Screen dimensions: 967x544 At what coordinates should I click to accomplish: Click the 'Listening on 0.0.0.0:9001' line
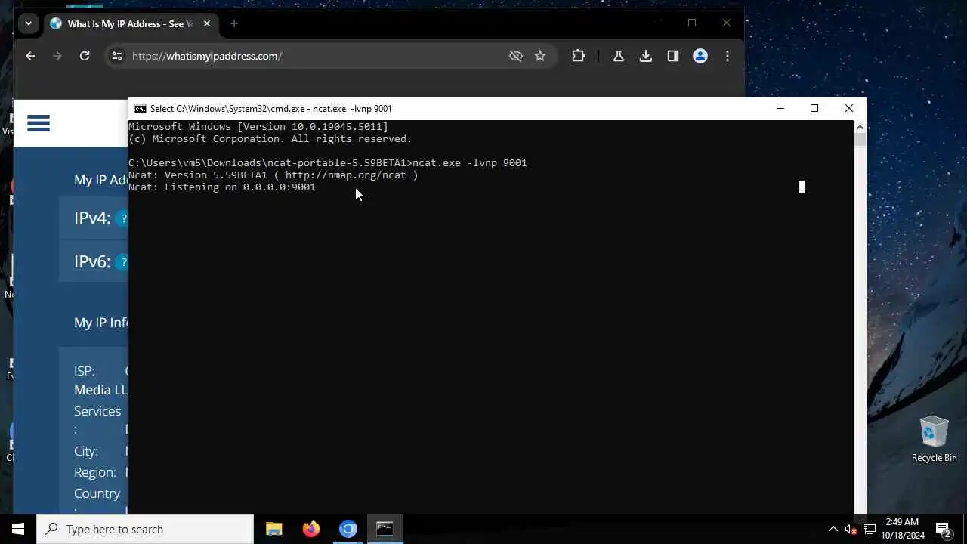[222, 187]
